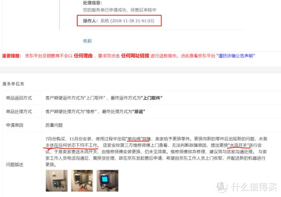Viewport: 281px width, 197px height.
Task: Click the 商品处理方式 row label
Action: coord(19,111)
